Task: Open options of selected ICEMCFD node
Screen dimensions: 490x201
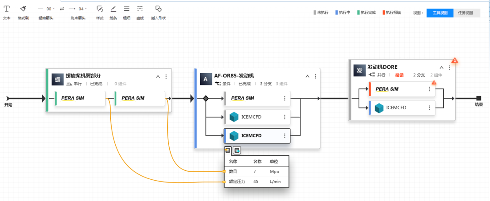Action: pyautogui.click(x=284, y=136)
